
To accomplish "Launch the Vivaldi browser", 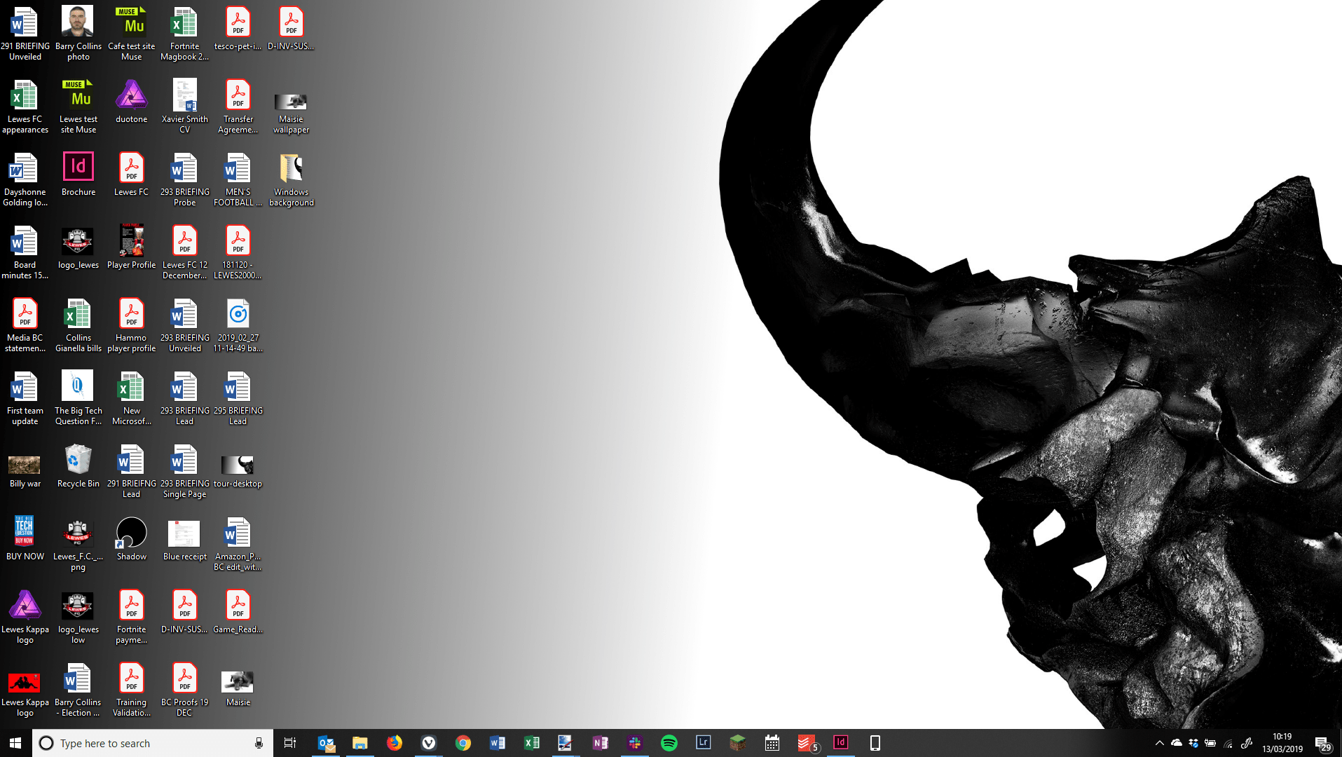I will 428,742.
